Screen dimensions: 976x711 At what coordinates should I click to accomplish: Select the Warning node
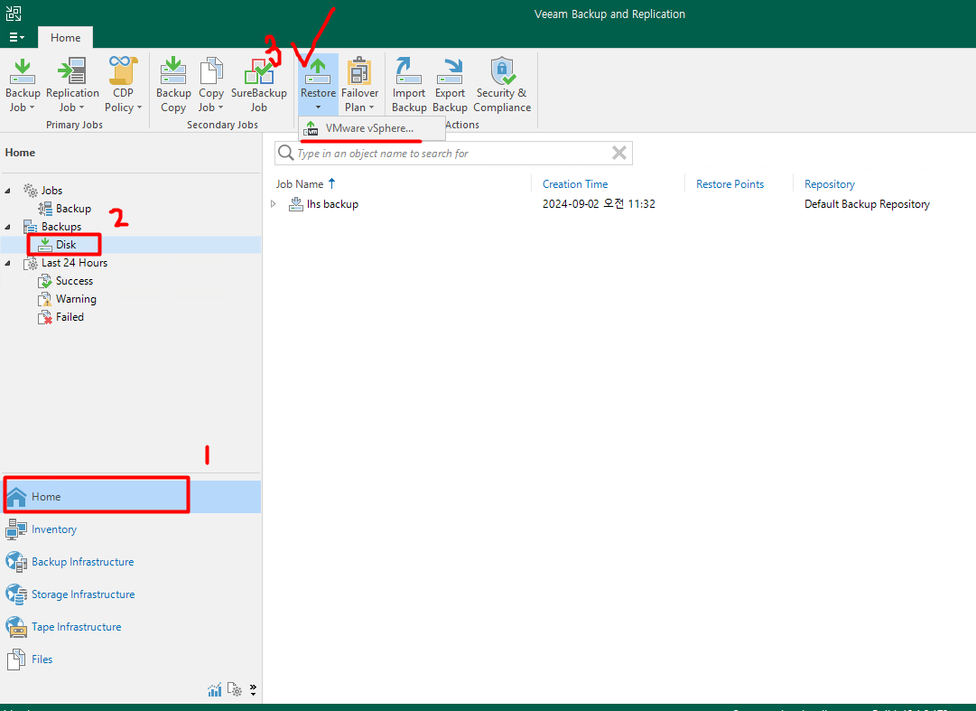pos(67,299)
